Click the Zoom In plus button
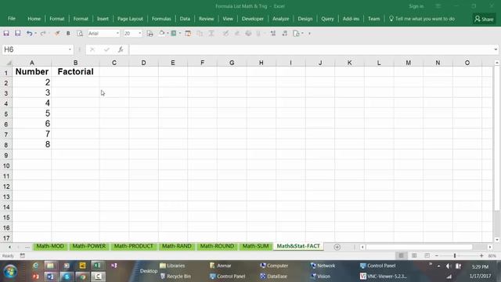 pos(481,256)
